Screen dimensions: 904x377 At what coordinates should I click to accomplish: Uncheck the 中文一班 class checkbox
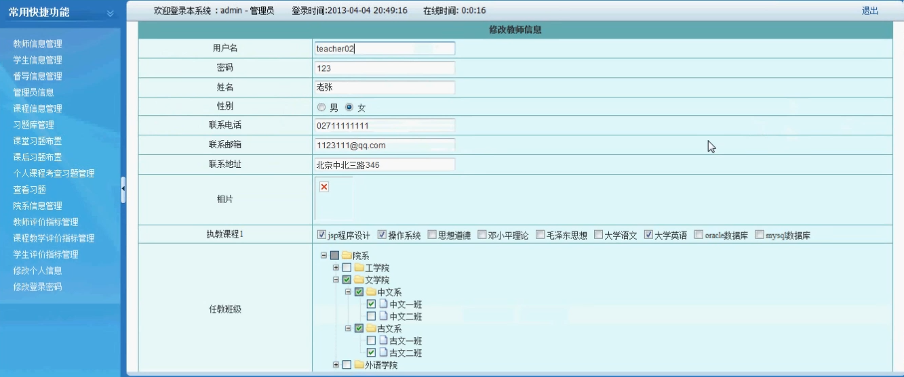click(371, 304)
